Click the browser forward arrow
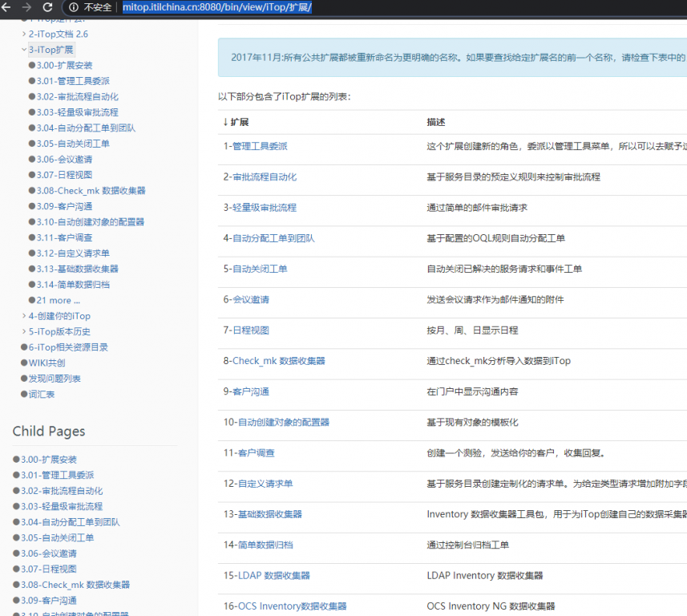The width and height of the screenshot is (687, 616). click(26, 7)
